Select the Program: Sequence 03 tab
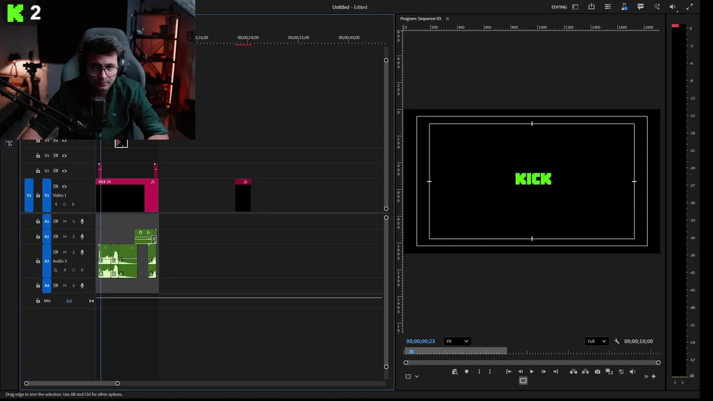The image size is (713, 401). pos(421,18)
